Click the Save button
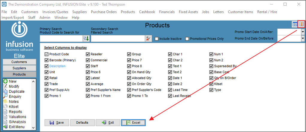This screenshot has height=132, width=306. (57, 123)
